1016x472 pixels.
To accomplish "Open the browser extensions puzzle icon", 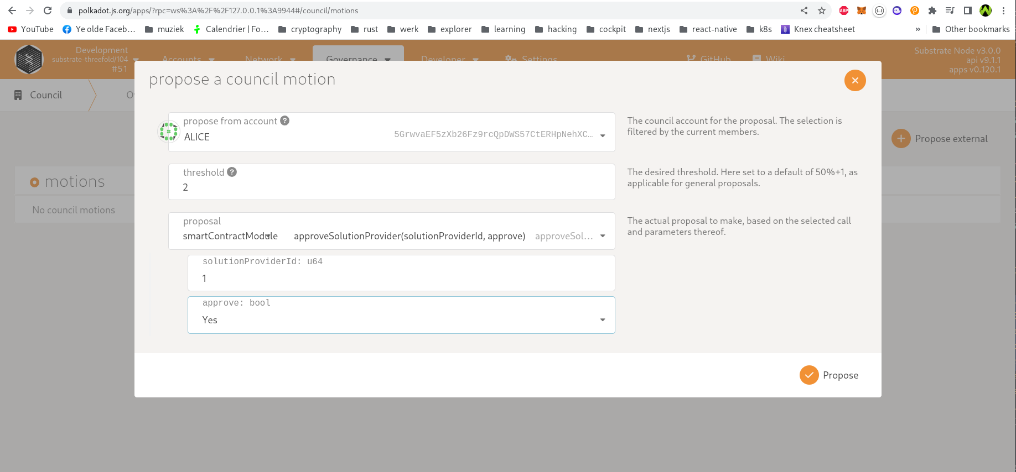I will tap(932, 11).
